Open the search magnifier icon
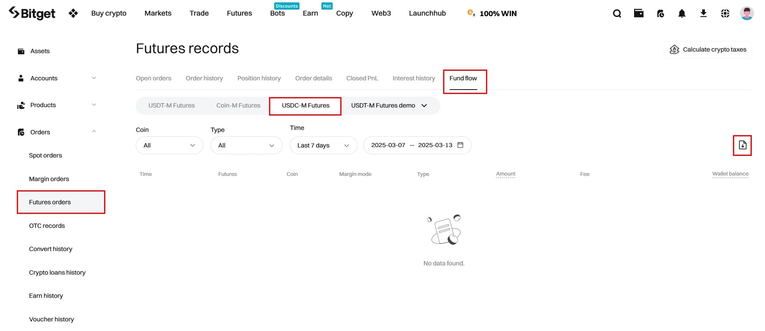This screenshot has height=331, width=765. pos(617,14)
